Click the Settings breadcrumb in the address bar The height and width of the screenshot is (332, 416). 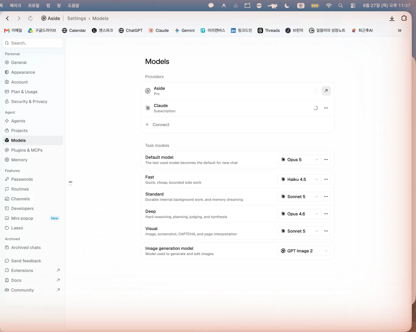click(x=76, y=18)
